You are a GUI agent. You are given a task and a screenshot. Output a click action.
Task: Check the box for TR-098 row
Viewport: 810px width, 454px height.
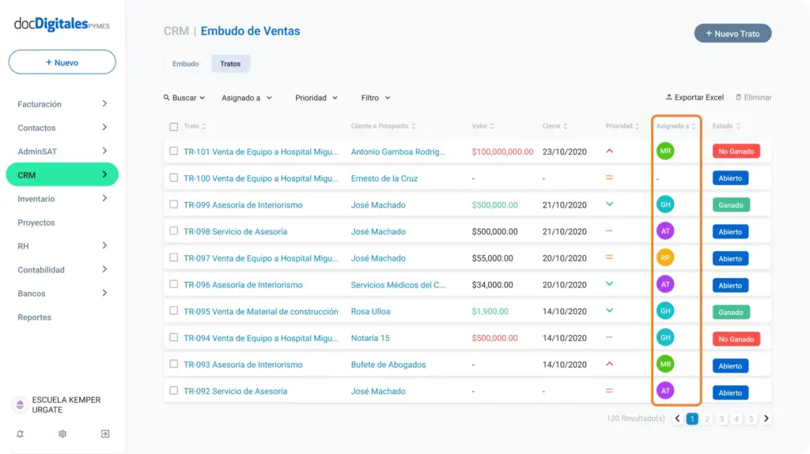coord(173,231)
